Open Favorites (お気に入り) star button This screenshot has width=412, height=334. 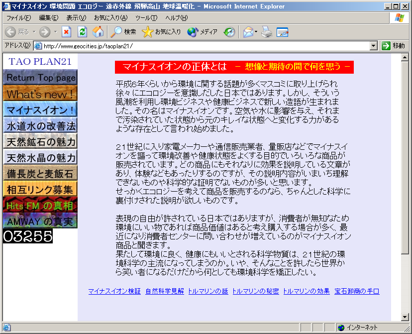pyautogui.click(x=161, y=32)
